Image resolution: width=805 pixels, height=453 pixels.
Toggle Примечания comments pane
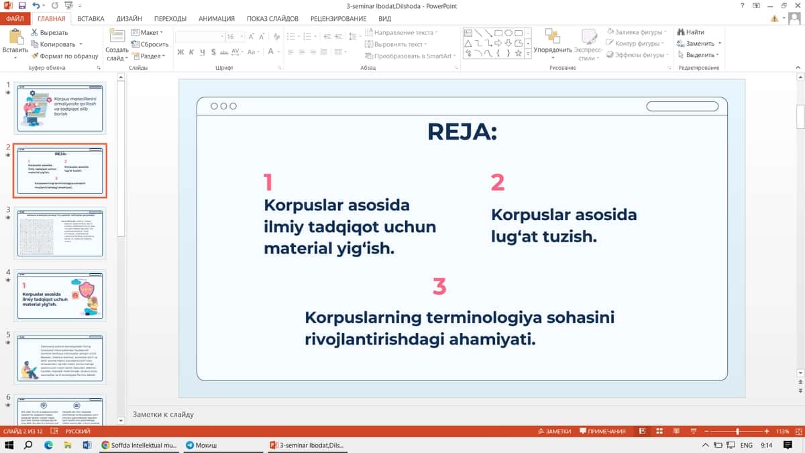[602, 431]
